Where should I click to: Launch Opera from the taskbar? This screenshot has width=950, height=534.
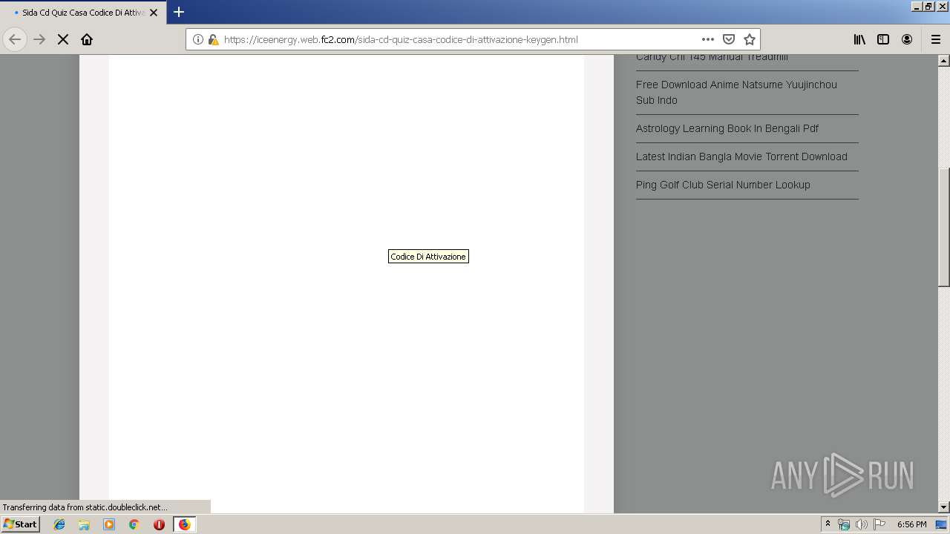(159, 524)
